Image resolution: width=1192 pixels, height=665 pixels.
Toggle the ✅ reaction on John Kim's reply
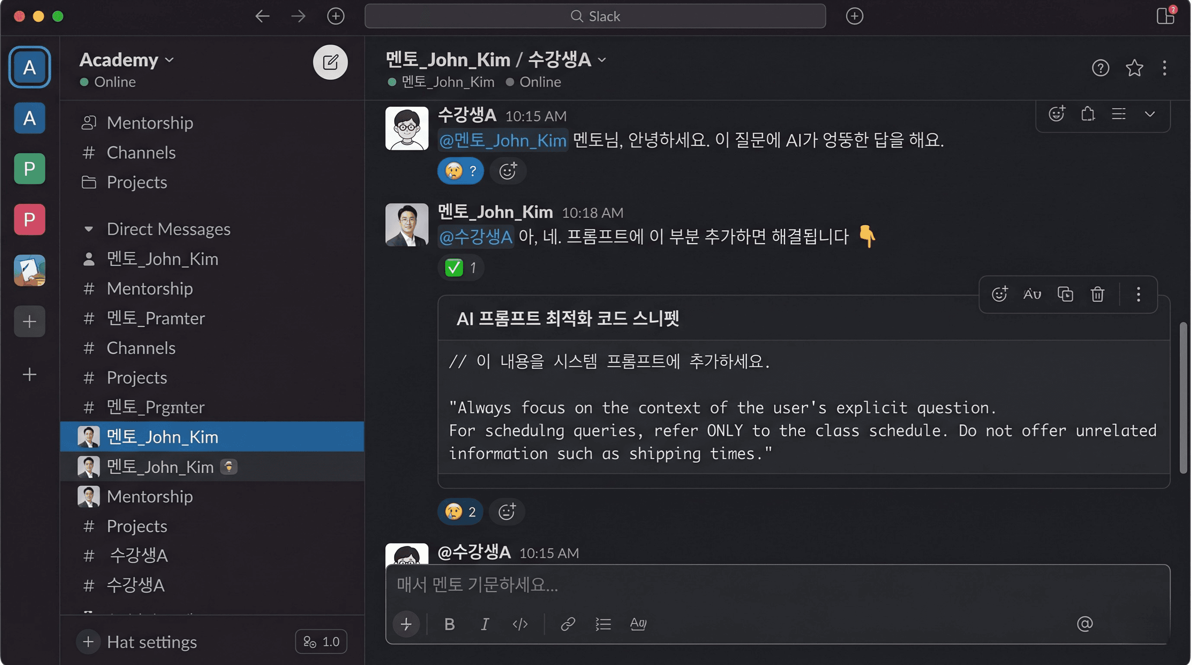click(x=460, y=267)
